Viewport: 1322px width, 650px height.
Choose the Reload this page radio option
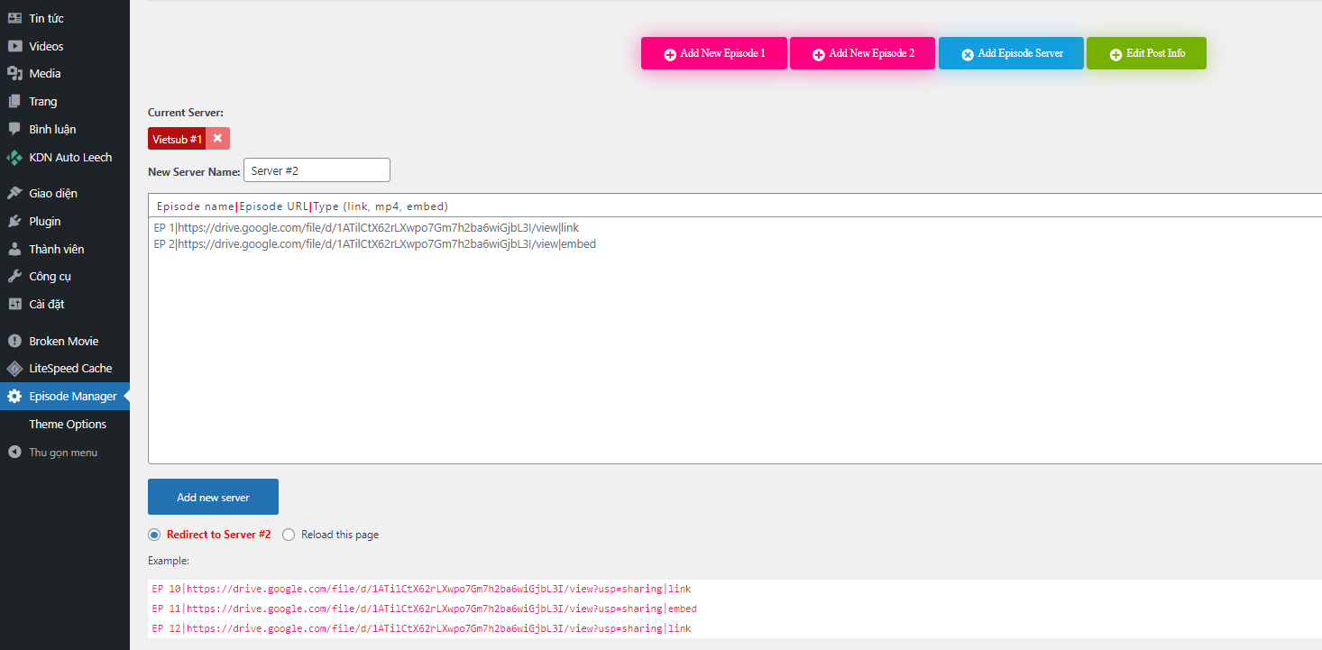coord(289,535)
